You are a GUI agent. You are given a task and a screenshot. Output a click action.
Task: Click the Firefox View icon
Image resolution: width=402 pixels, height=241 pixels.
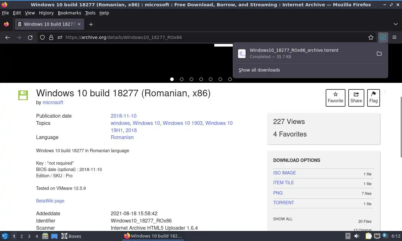pos(6,24)
